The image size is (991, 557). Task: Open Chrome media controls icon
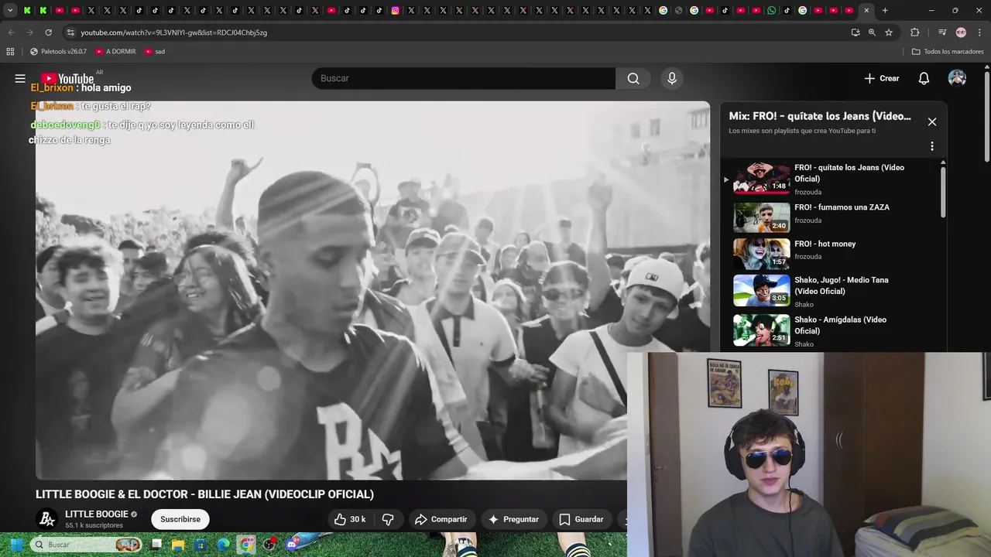tap(942, 32)
